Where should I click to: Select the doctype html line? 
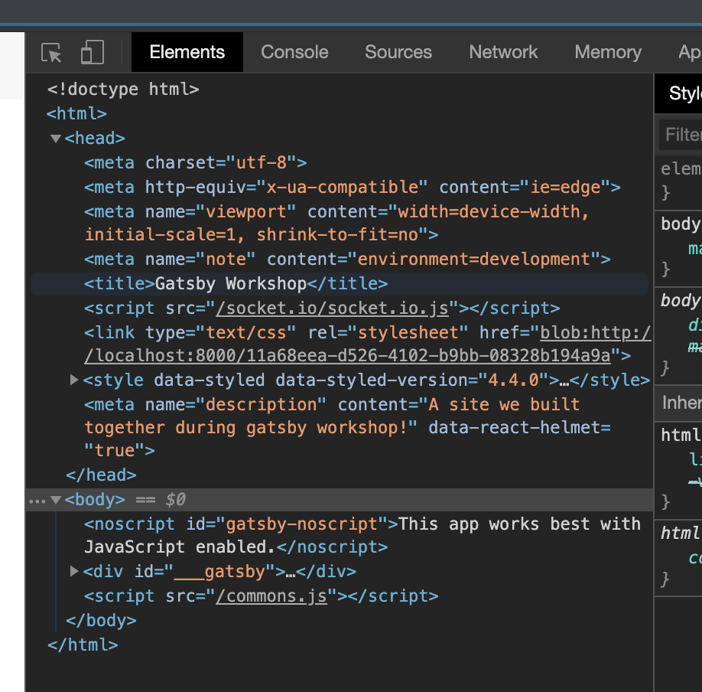123,90
